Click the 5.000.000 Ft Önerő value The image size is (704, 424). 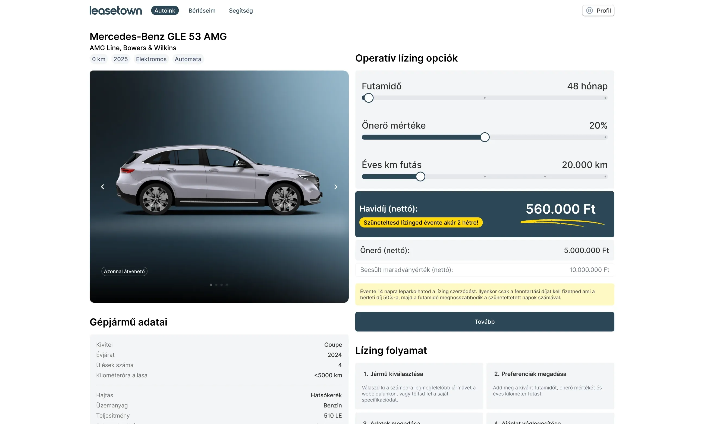tap(586, 251)
